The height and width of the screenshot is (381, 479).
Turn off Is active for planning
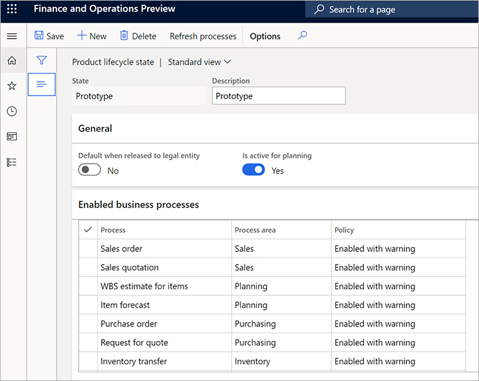click(253, 170)
